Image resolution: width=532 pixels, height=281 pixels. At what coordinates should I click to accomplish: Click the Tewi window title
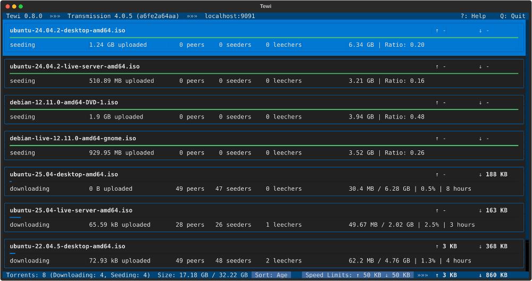pyautogui.click(x=265, y=6)
